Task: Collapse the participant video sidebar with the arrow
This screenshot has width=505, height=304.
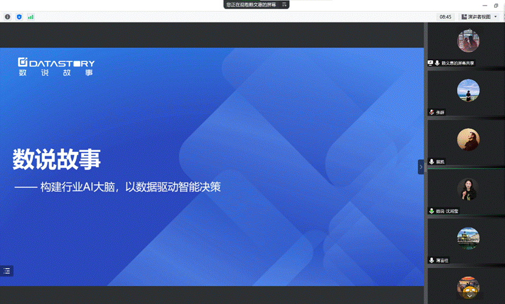Action: [421, 167]
